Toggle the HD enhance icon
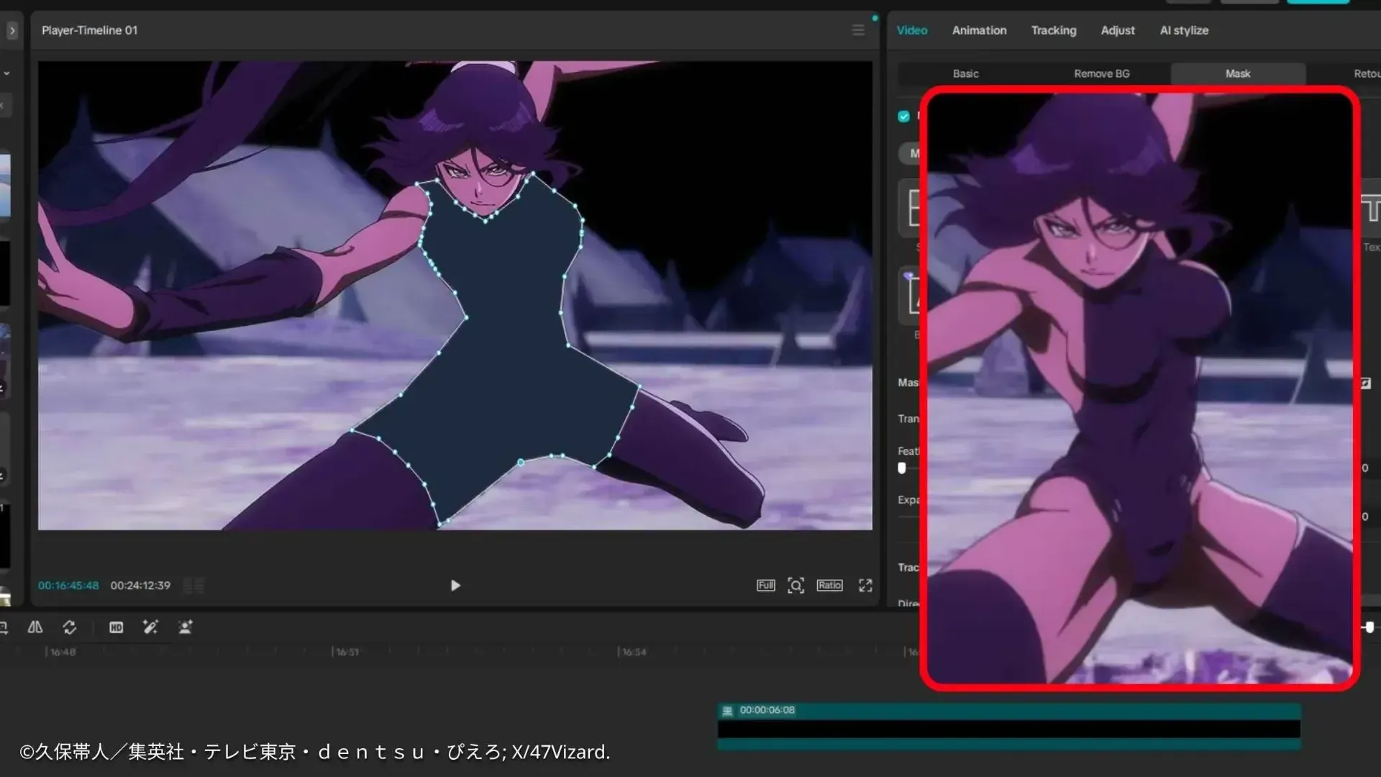This screenshot has width=1381, height=777. [116, 627]
